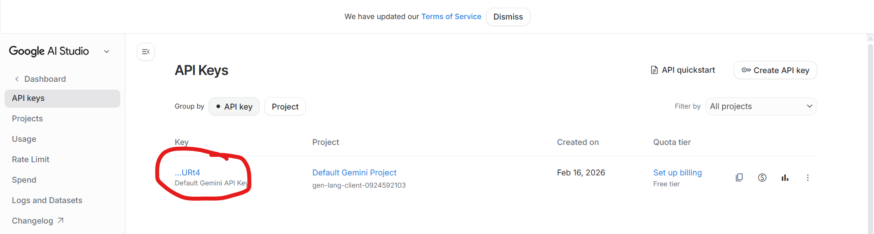The image size is (874, 234).
Task: Open Changelog external link
Action: click(38, 221)
